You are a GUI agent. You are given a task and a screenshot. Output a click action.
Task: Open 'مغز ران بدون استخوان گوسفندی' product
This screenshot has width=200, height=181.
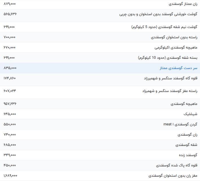click(173, 176)
